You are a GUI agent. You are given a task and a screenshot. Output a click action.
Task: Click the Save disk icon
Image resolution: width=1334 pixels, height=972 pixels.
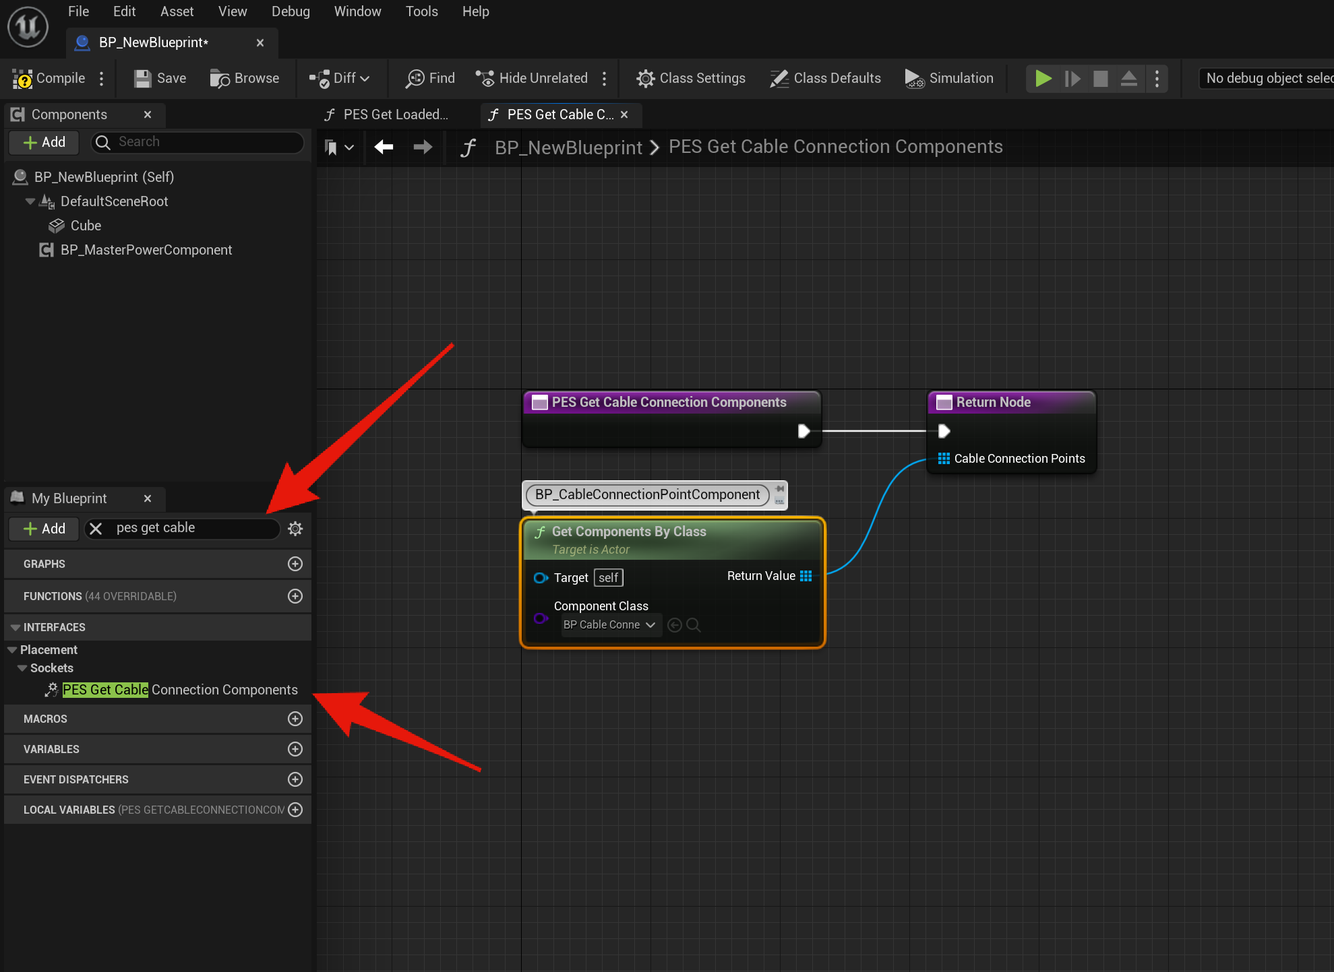click(x=142, y=79)
